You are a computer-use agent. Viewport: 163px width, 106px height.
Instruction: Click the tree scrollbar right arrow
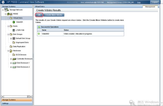(x=31, y=97)
